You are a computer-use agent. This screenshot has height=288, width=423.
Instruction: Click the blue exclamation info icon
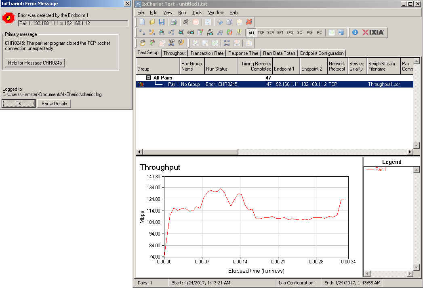[355, 32]
